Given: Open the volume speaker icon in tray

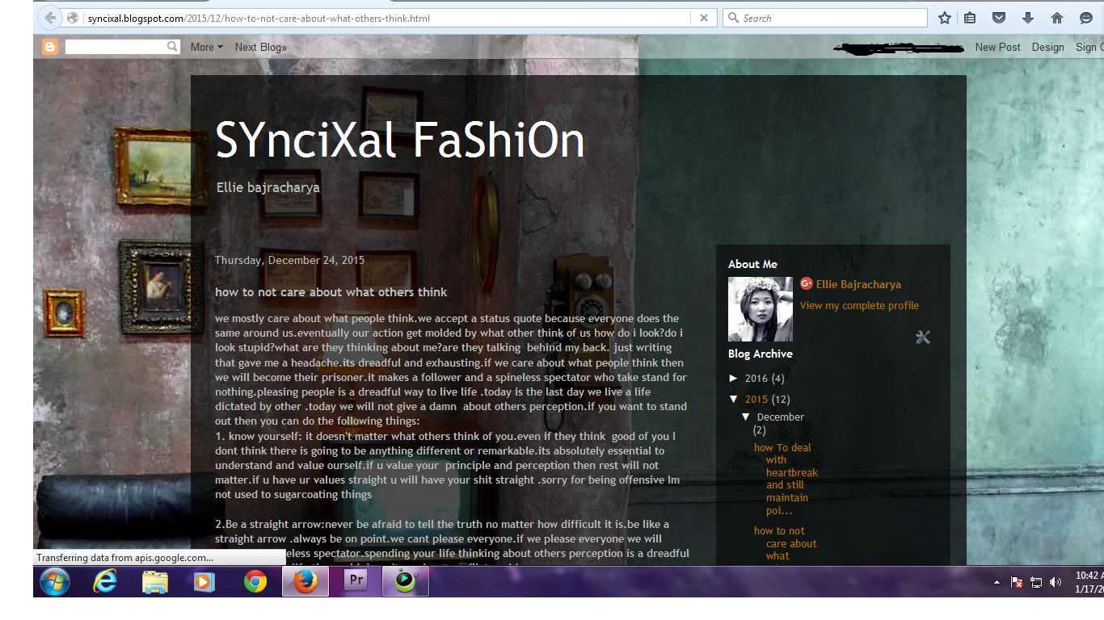Looking at the screenshot, I should click(1056, 582).
